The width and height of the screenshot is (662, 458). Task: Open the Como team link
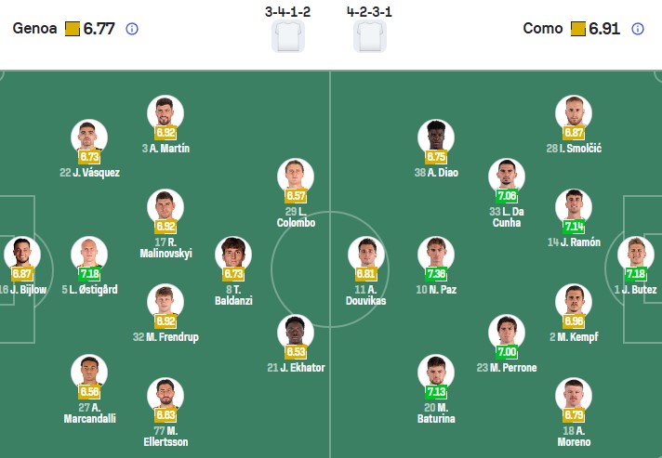[543, 29]
